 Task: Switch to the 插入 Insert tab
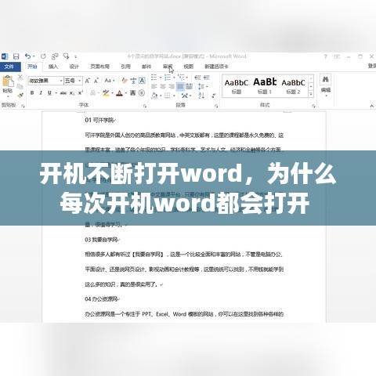[53, 67]
